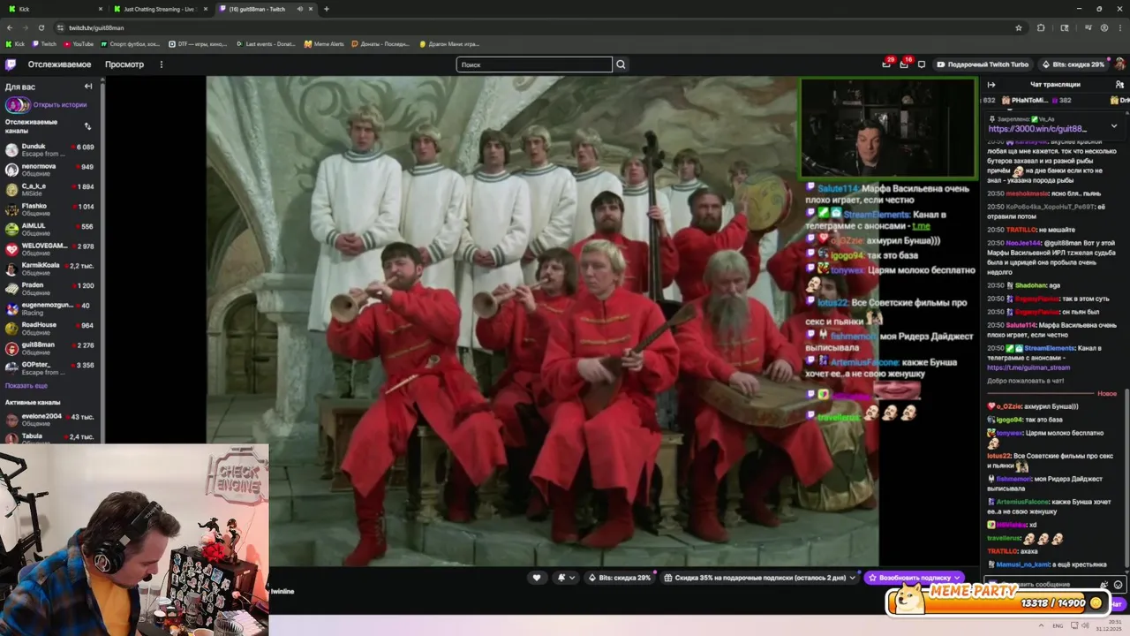1130x636 pixels.
Task: Open the evelone2004 active channel
Action: pos(51,420)
